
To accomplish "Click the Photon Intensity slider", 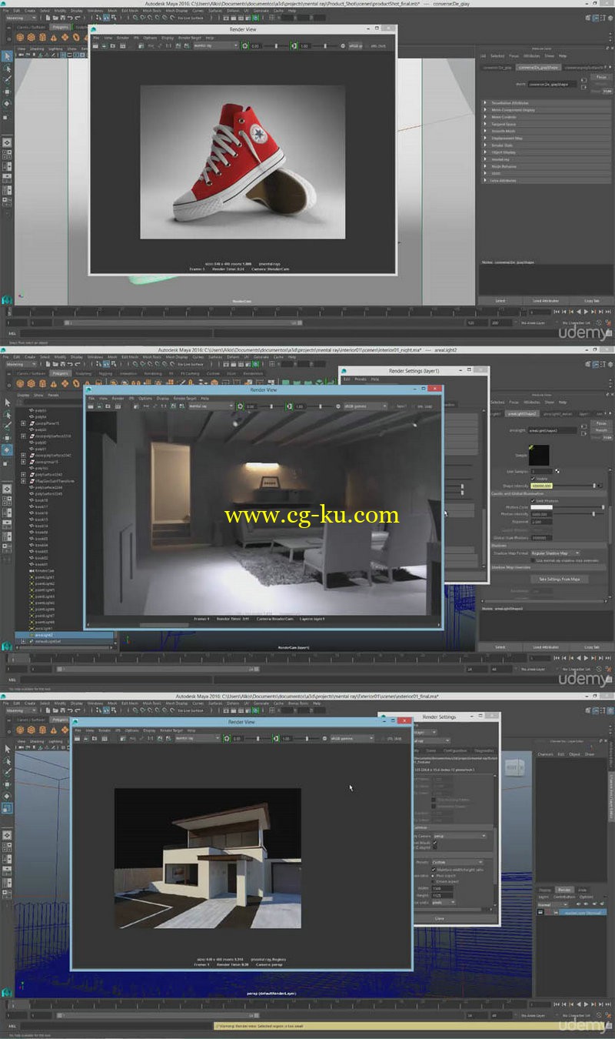I will (x=580, y=513).
